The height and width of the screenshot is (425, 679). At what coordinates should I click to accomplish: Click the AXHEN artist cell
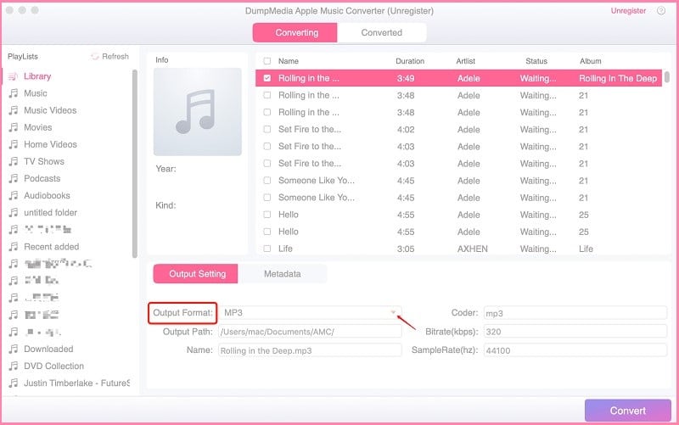[473, 249]
